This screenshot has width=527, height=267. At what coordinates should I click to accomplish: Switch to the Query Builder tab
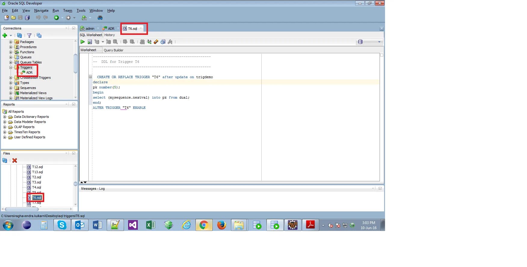pos(114,50)
